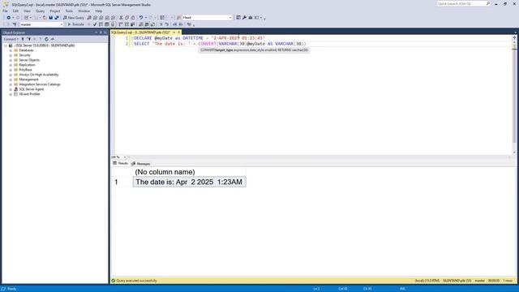
Task: Expand the Databases node
Action: (x=11, y=50)
